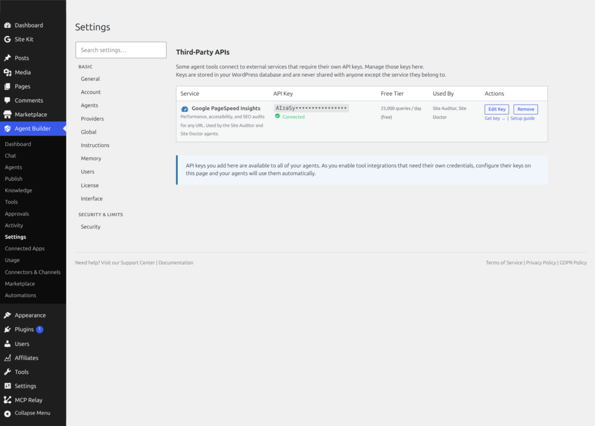This screenshot has width=595, height=426.
Task: Click the Edit Key button
Action: click(496, 109)
